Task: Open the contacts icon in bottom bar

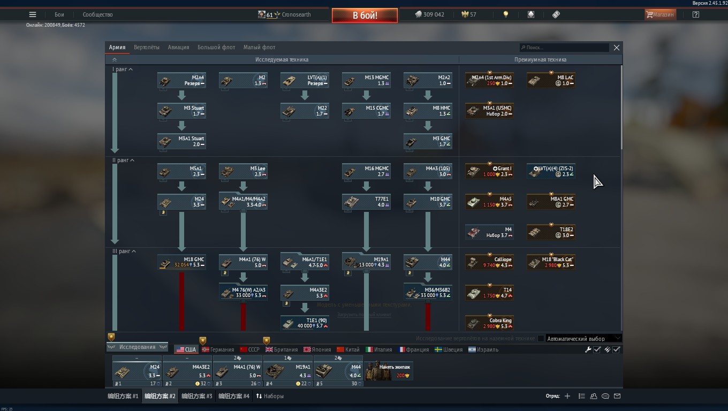Action: tap(594, 396)
